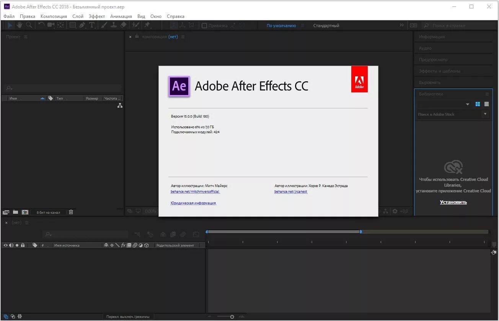Open the timeline panel menu
The width and height of the screenshot is (499, 321).
click(26, 223)
